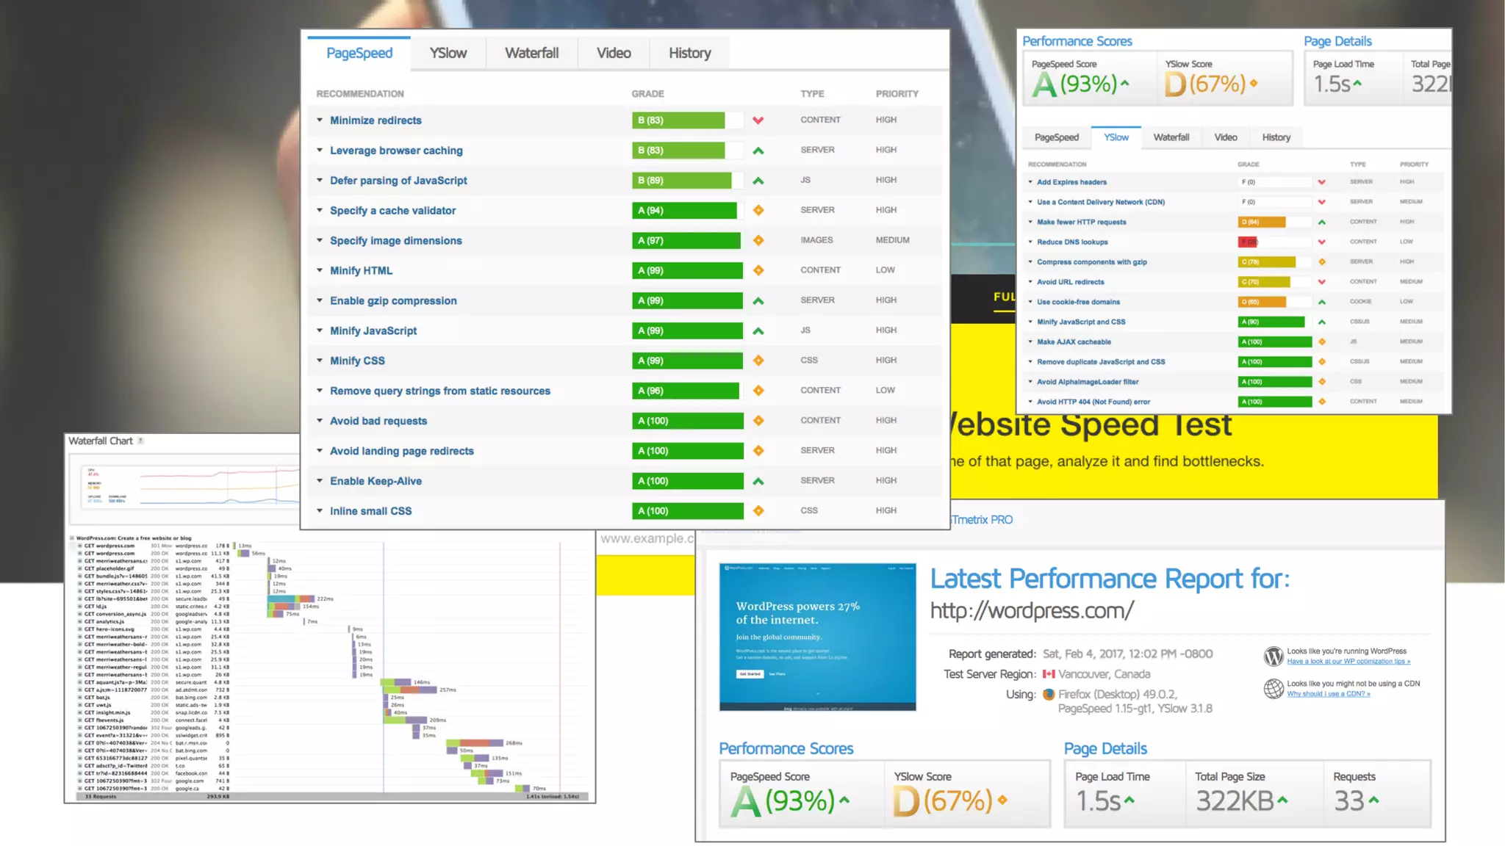Select the YSlow tab in the small scores panel
Viewport: 1505px width, 846px height.
coord(1116,137)
